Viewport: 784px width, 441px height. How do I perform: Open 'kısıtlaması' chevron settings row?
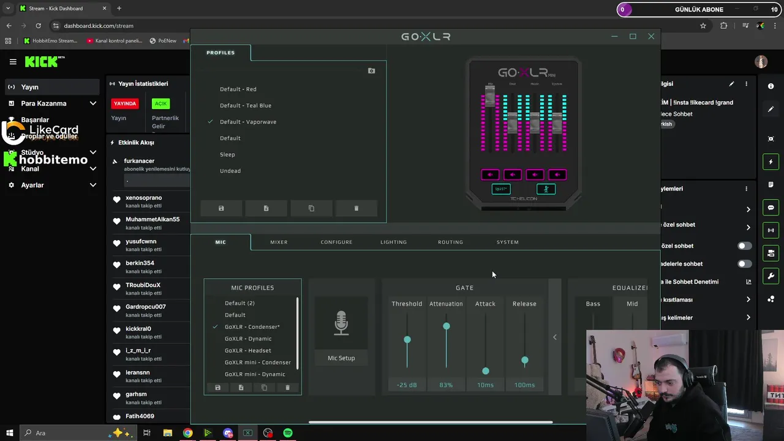748,300
